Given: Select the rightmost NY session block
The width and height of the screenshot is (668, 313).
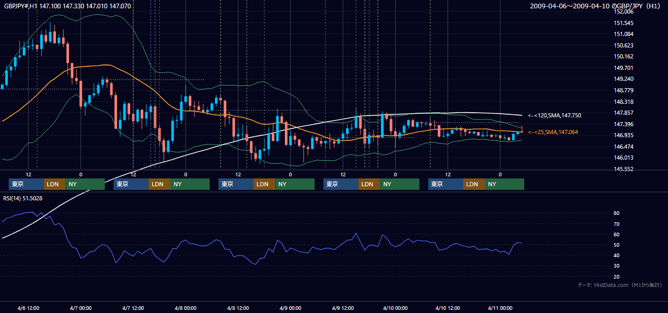Looking at the screenshot, I should 504,184.
